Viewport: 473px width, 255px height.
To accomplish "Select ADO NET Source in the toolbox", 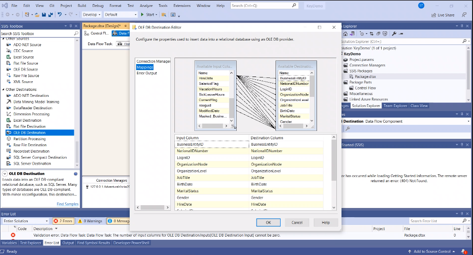I will pos(27,45).
